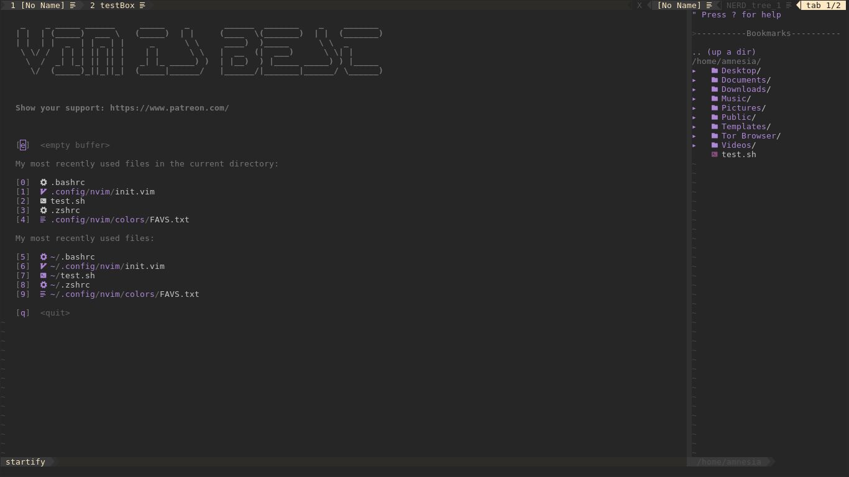This screenshot has height=477, width=849.
Task: Click the gear icon beside .bashrc
Action: click(x=42, y=182)
